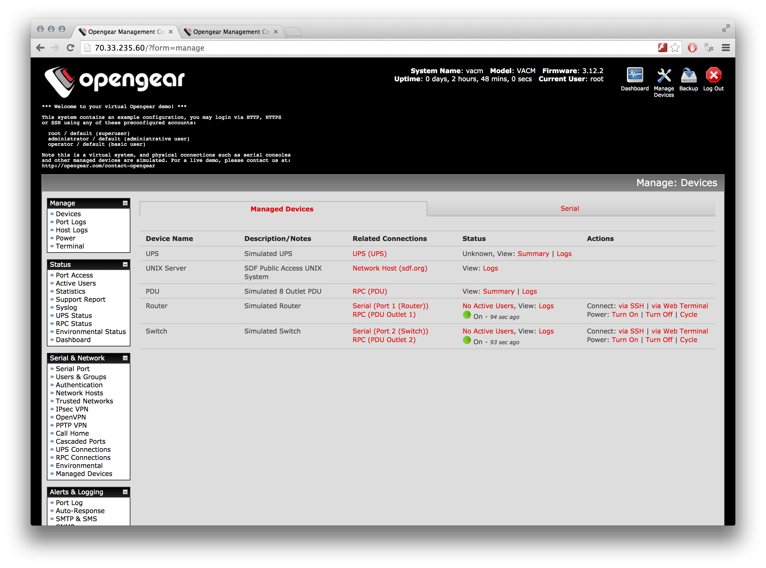766x568 pixels.
Task: Connect to Switch via Web Terminal
Action: coord(679,331)
